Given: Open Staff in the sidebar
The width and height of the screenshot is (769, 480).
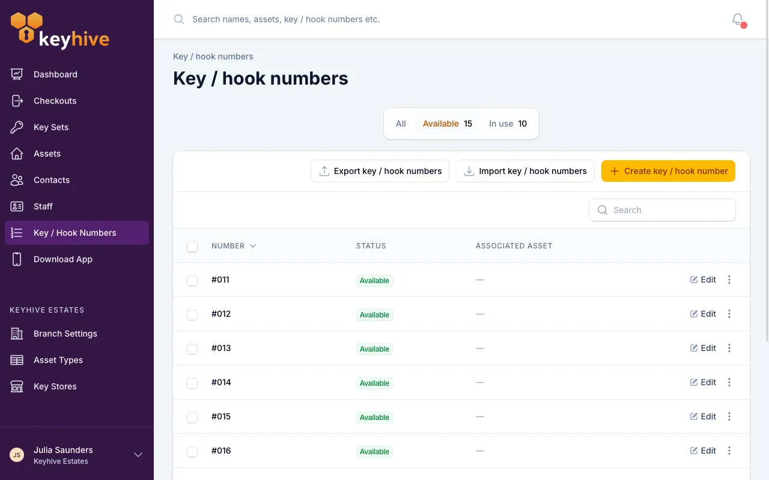Looking at the screenshot, I should click(x=77, y=206).
